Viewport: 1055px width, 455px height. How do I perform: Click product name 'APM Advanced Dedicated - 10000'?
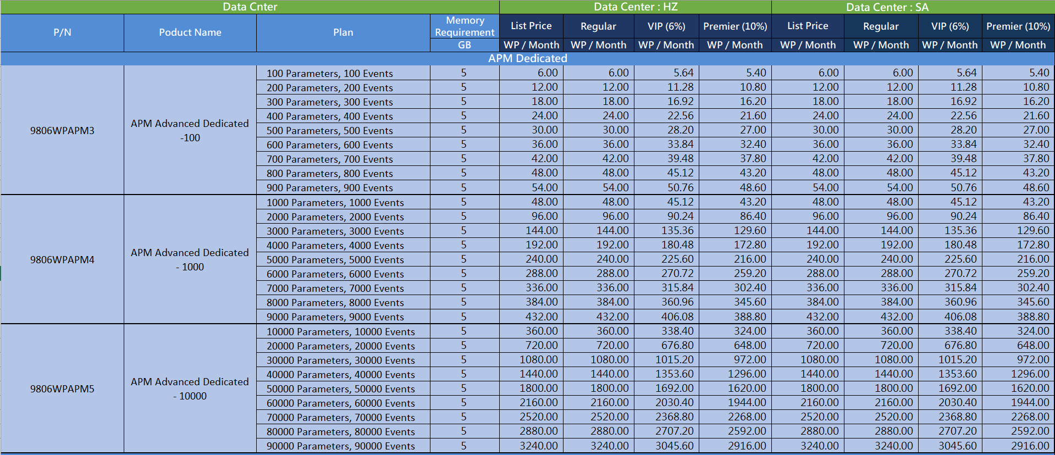coord(190,389)
